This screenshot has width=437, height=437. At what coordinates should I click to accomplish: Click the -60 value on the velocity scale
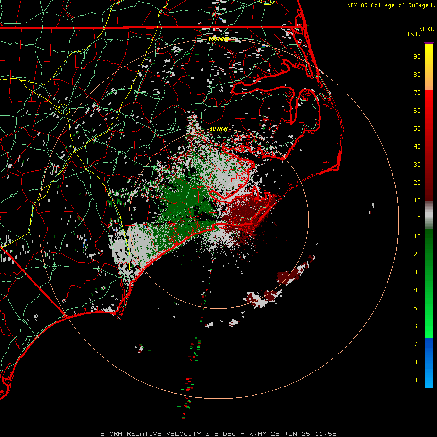[x=415, y=326]
